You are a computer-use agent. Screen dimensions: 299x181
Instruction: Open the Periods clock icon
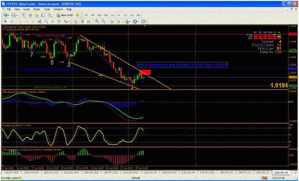tap(135, 22)
